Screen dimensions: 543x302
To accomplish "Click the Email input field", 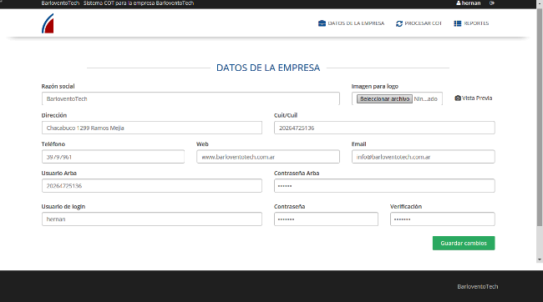I will click(x=424, y=157).
